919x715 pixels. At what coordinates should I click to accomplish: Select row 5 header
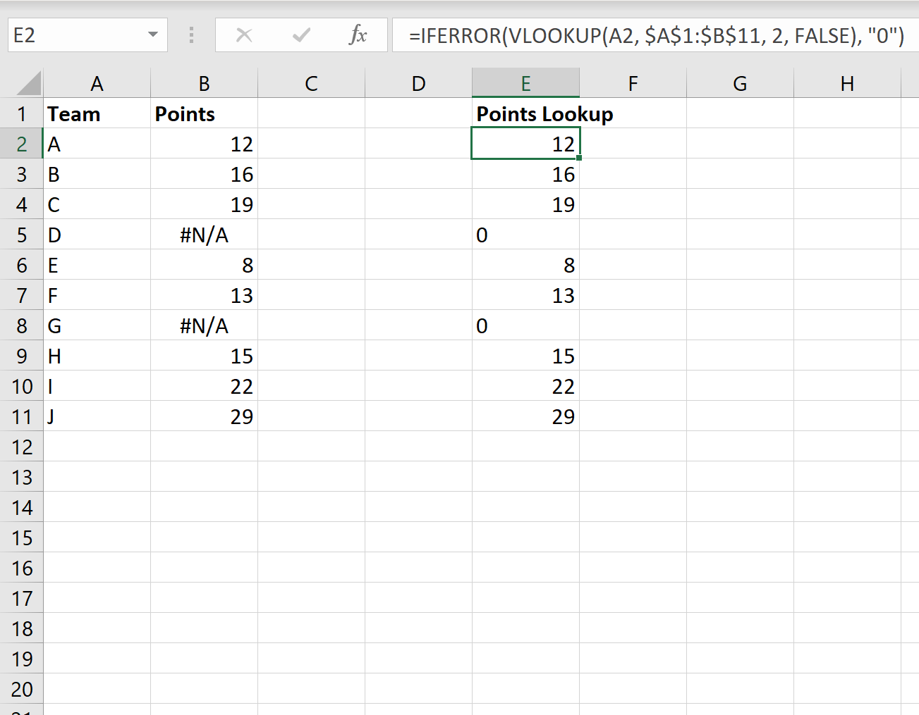coord(22,235)
